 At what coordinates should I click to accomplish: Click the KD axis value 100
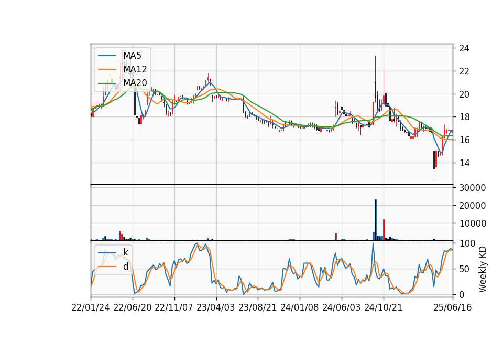(x=467, y=243)
